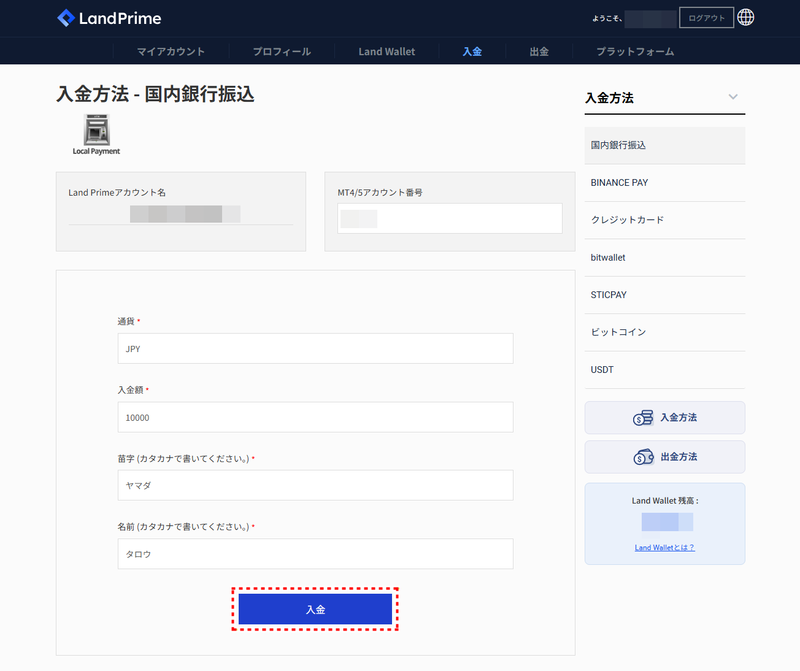Viewport: 800px width, 671px height.
Task: Choose クレジットカード deposit method
Action: 665,220
